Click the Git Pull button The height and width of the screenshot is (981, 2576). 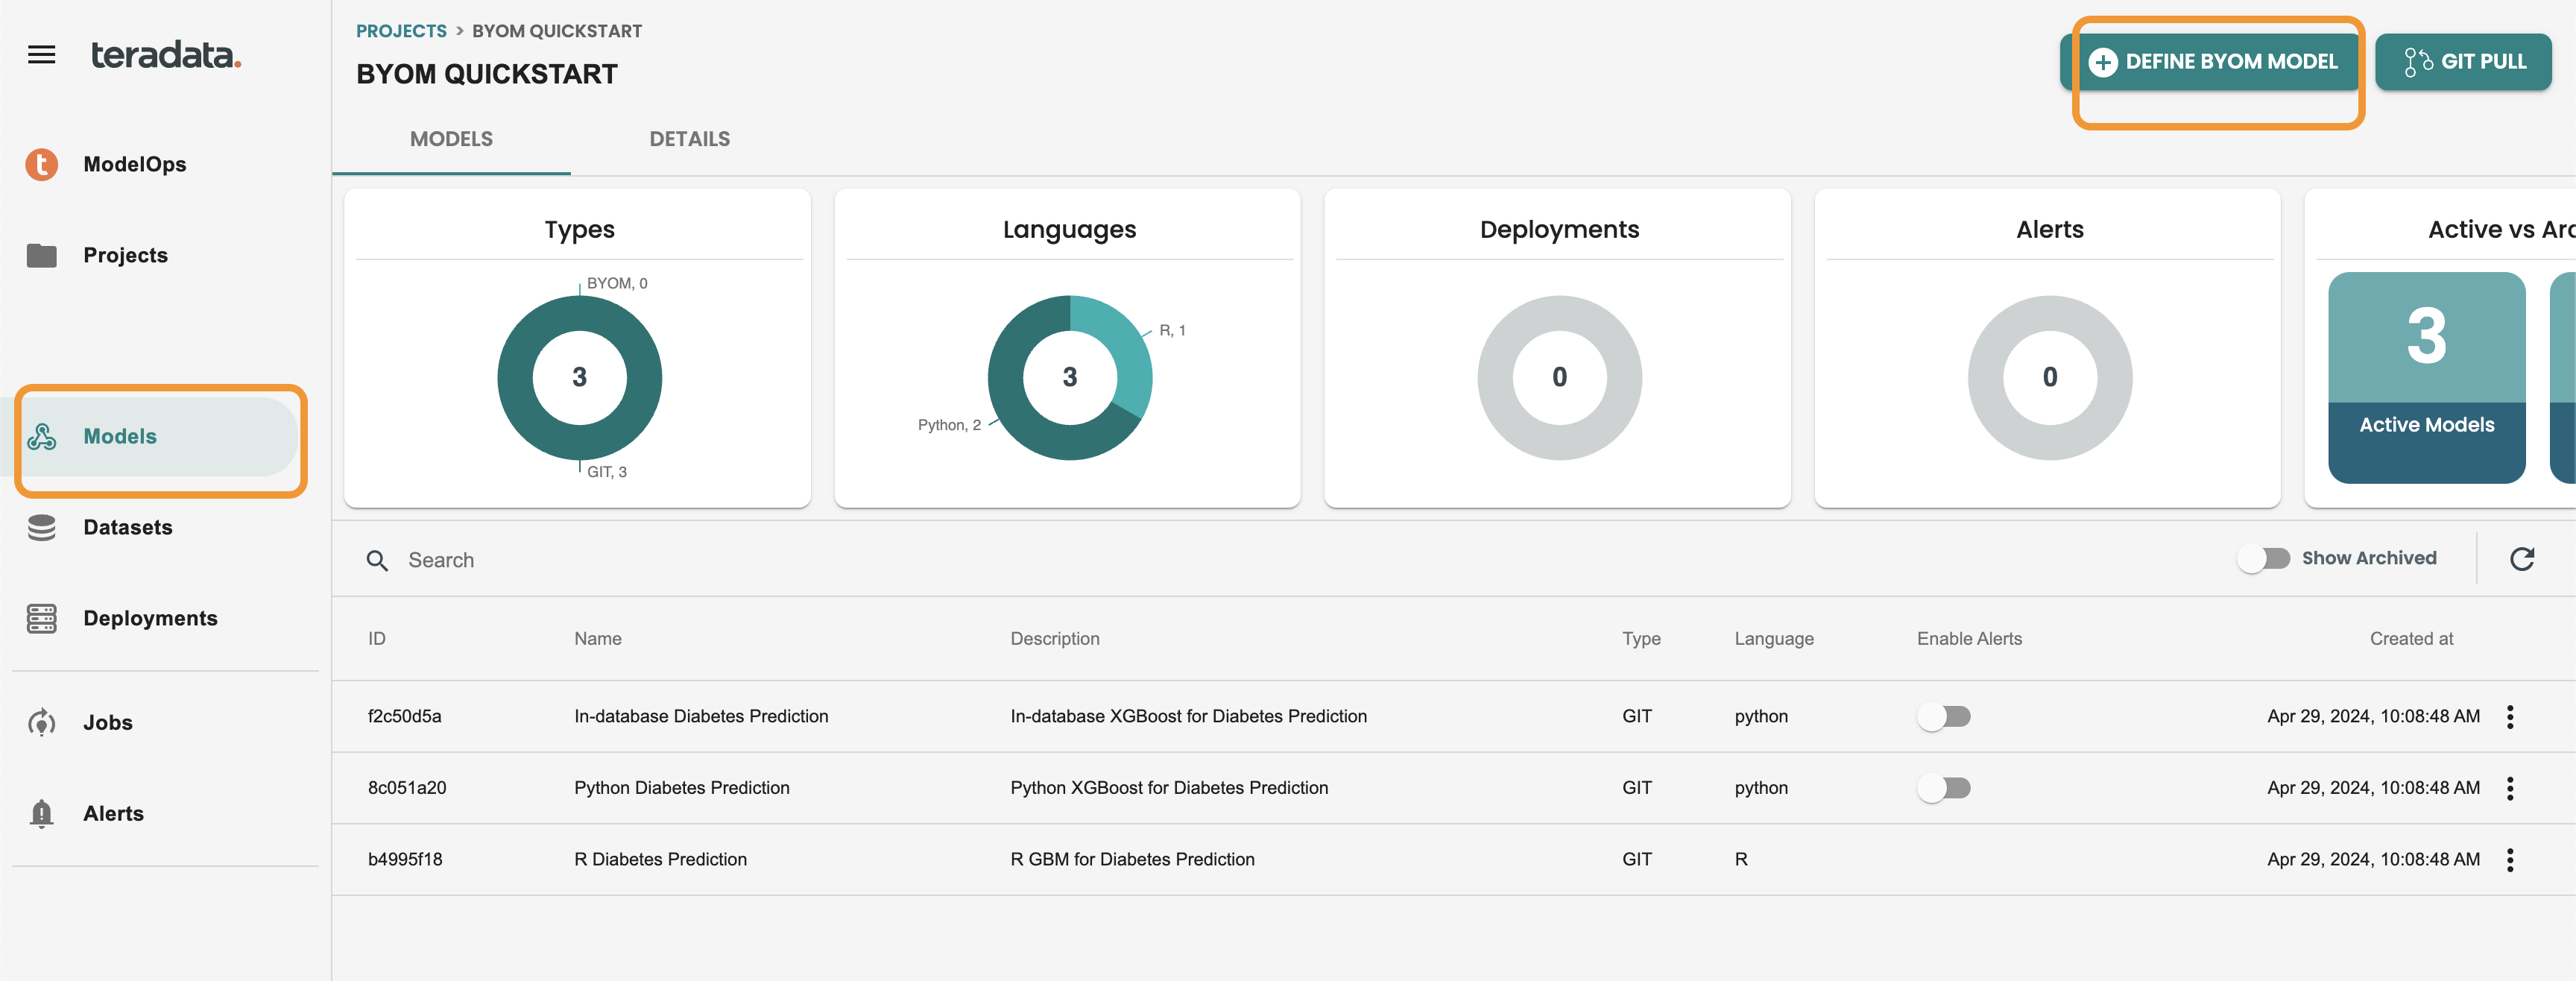(x=2463, y=62)
